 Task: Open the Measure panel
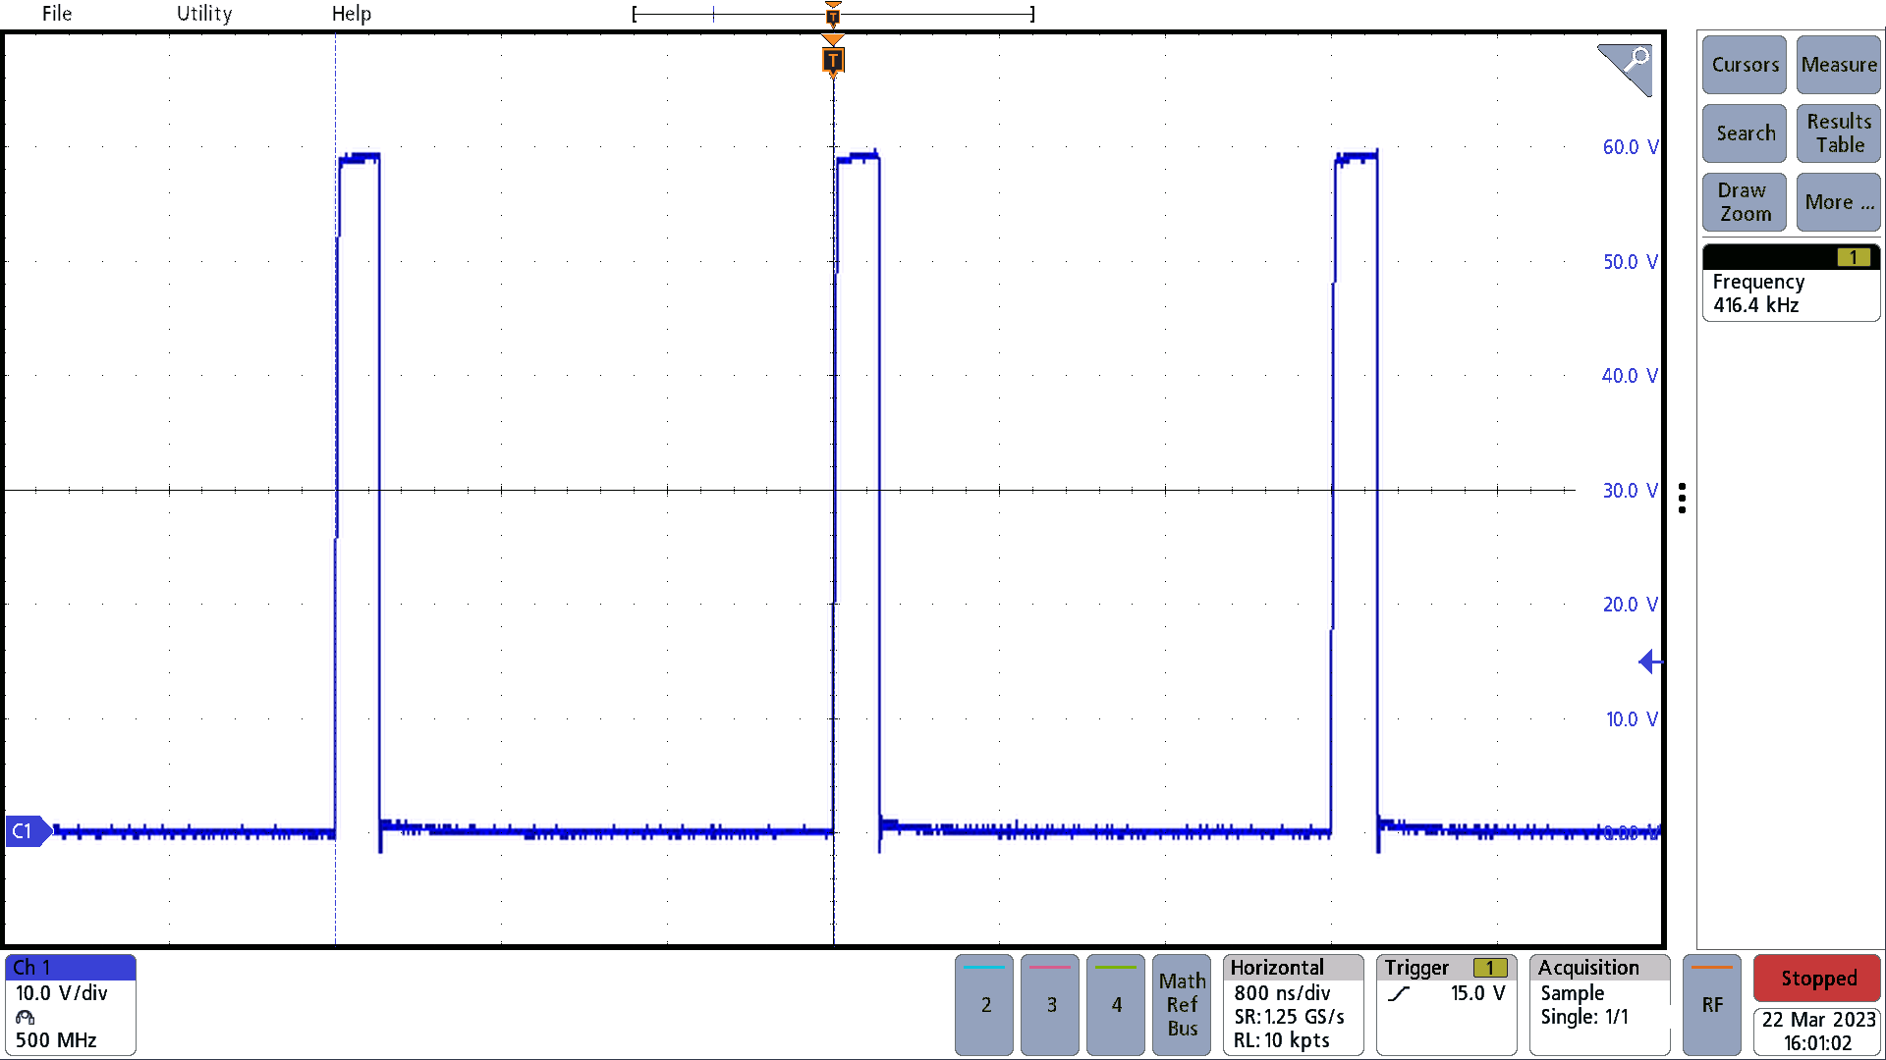coord(1839,65)
